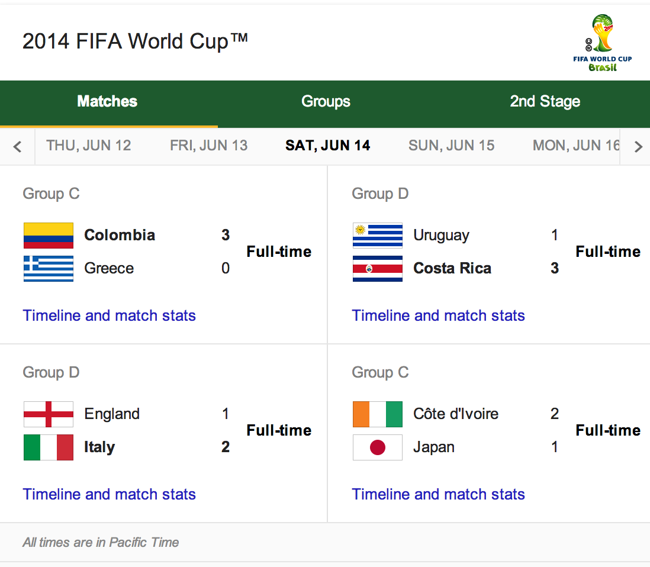Open Uruguay vs Costa Rica timeline and stats
Image resolution: width=650 pixels, height=567 pixels.
(x=438, y=315)
